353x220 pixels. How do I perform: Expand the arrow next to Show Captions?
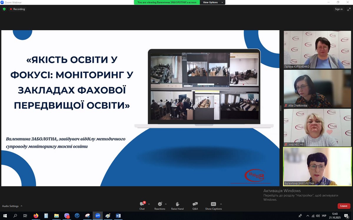tap(221, 204)
